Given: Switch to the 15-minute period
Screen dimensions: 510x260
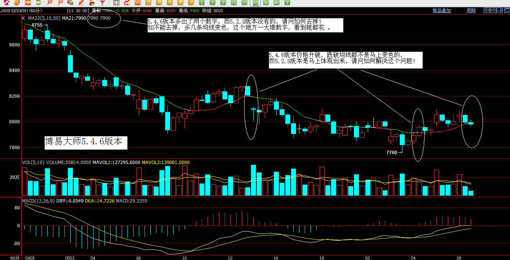Looking at the screenshot, I should click(234, 3).
